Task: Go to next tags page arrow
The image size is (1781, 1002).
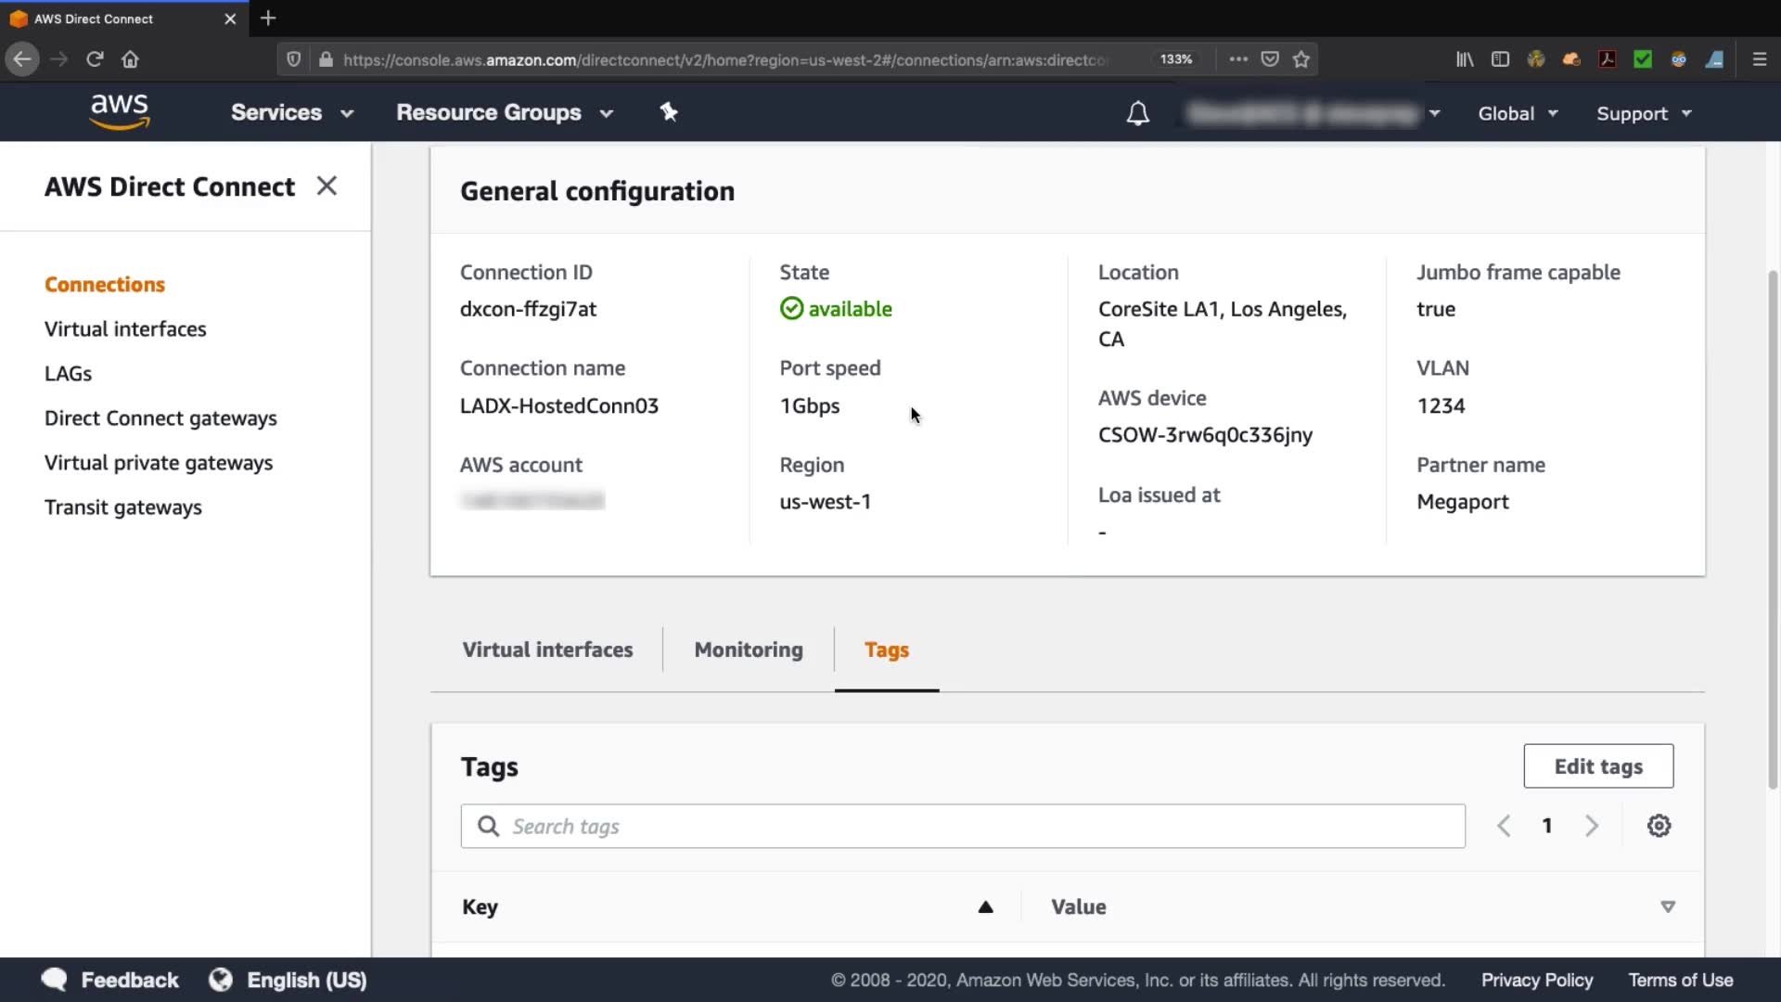Action: click(1592, 826)
